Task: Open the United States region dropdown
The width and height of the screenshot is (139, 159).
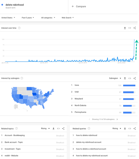Action: pyautogui.click(x=8, y=18)
